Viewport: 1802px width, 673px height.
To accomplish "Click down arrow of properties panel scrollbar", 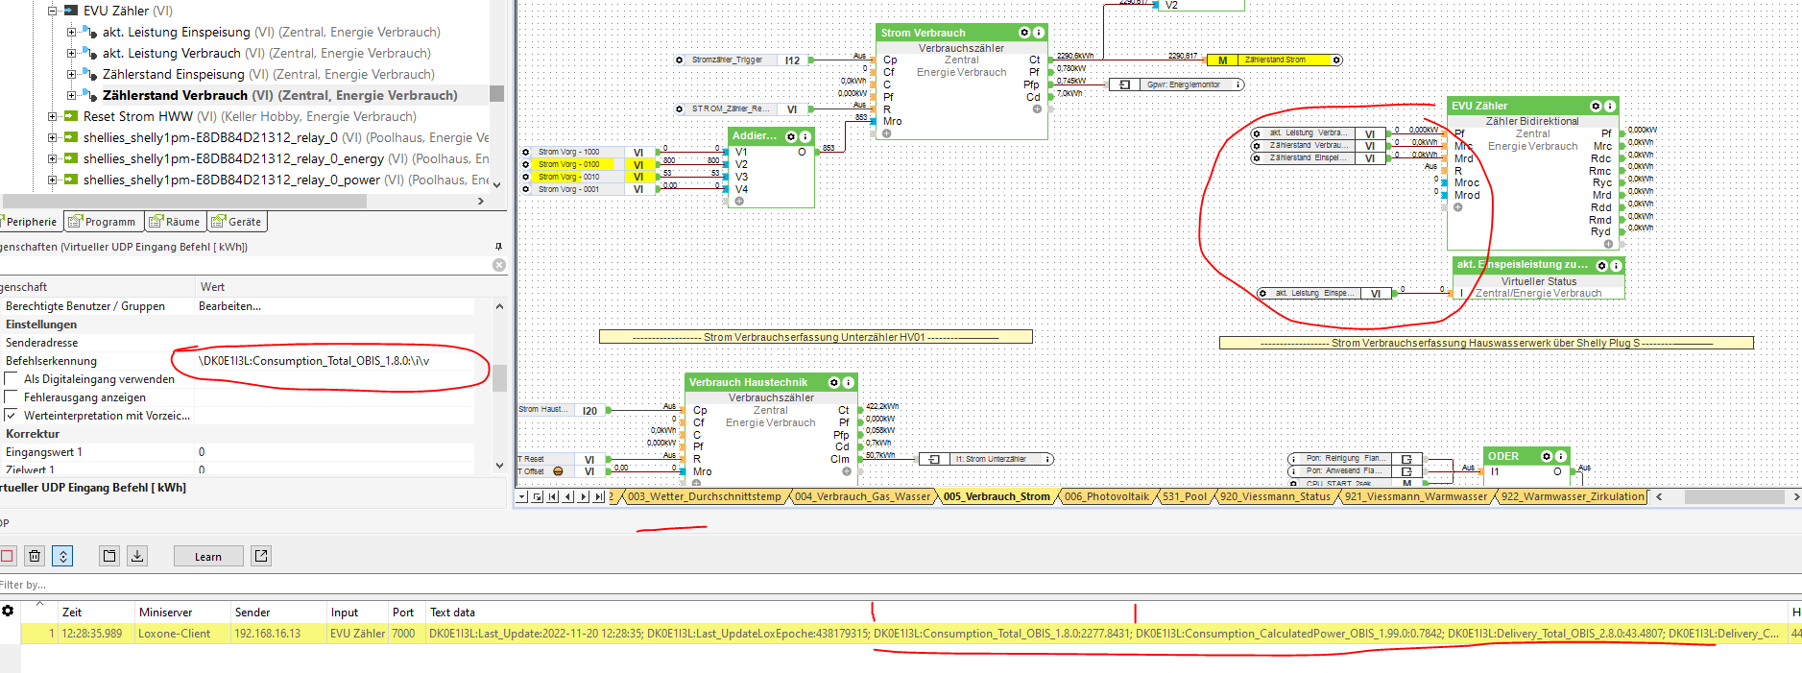I will 499,466.
